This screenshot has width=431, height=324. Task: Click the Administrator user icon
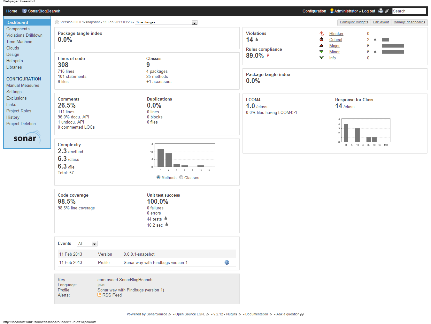[x=332, y=11]
